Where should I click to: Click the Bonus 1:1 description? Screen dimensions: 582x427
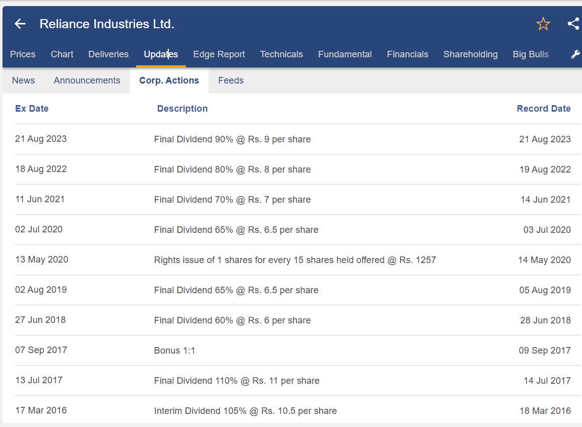[x=174, y=350]
